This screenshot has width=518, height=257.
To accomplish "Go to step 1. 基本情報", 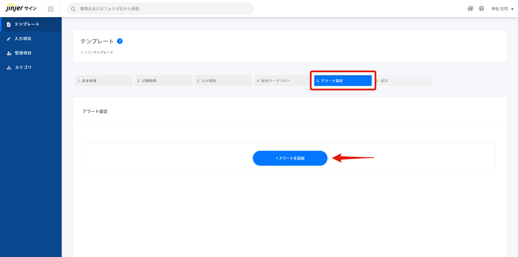I will point(104,81).
